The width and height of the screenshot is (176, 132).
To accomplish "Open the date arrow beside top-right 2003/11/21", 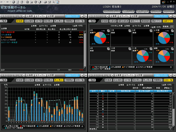I will [x=171, y=16].
